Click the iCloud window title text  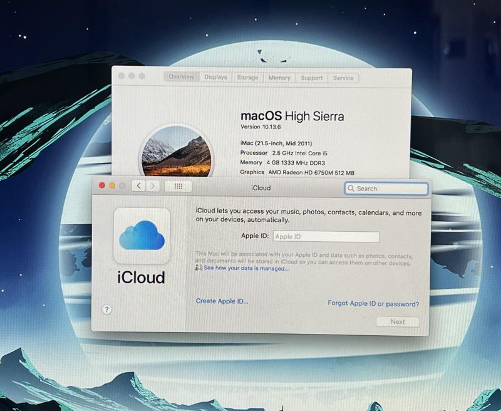click(261, 188)
